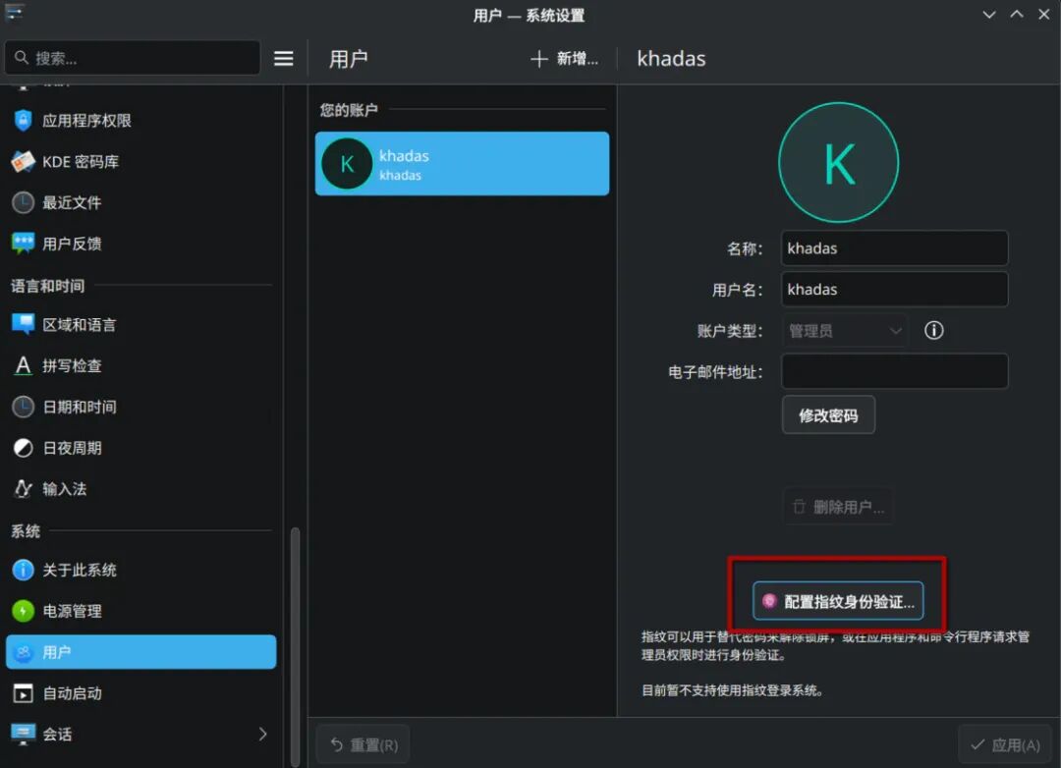Screen dimensions: 1061x768
Task: Open KDE 密码库 wallet icon
Action: [x=23, y=162]
